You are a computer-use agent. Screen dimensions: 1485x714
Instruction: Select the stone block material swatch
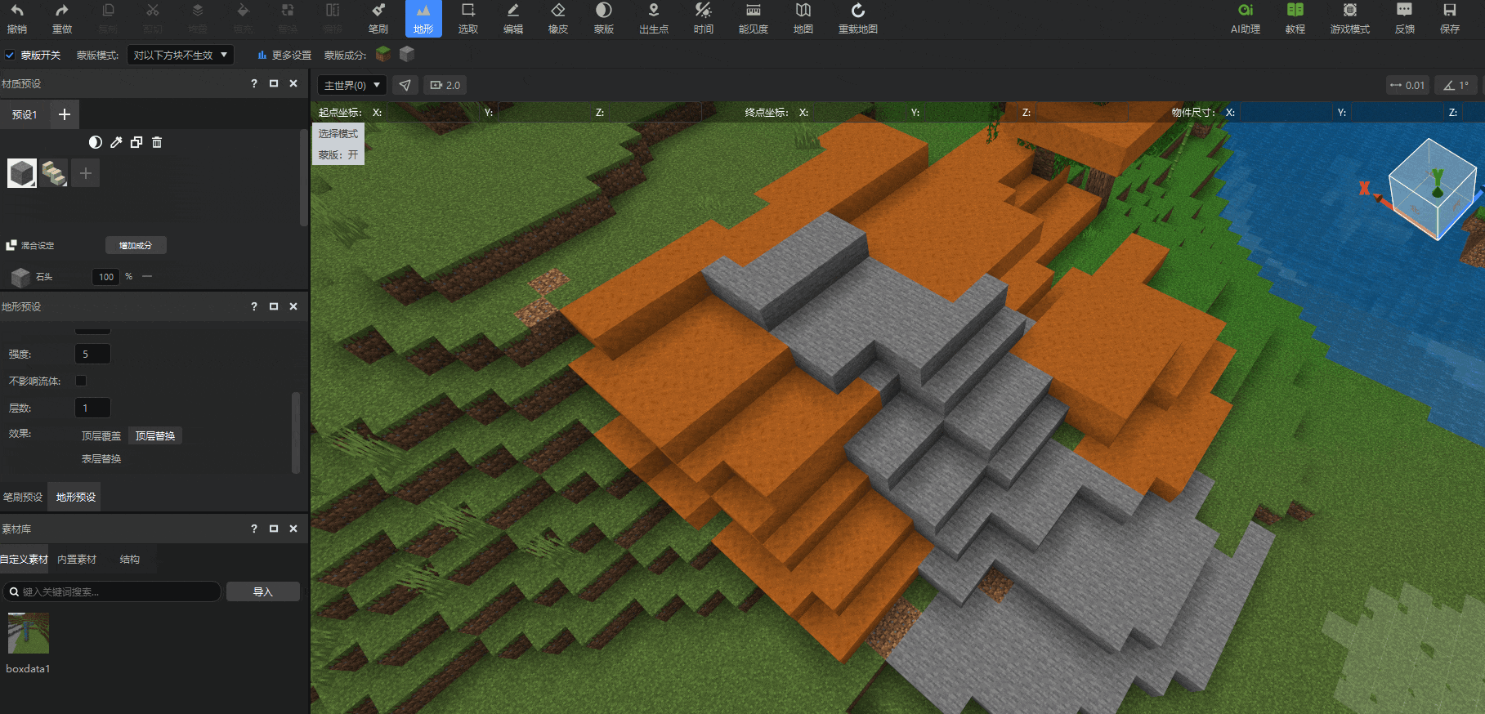point(22,173)
